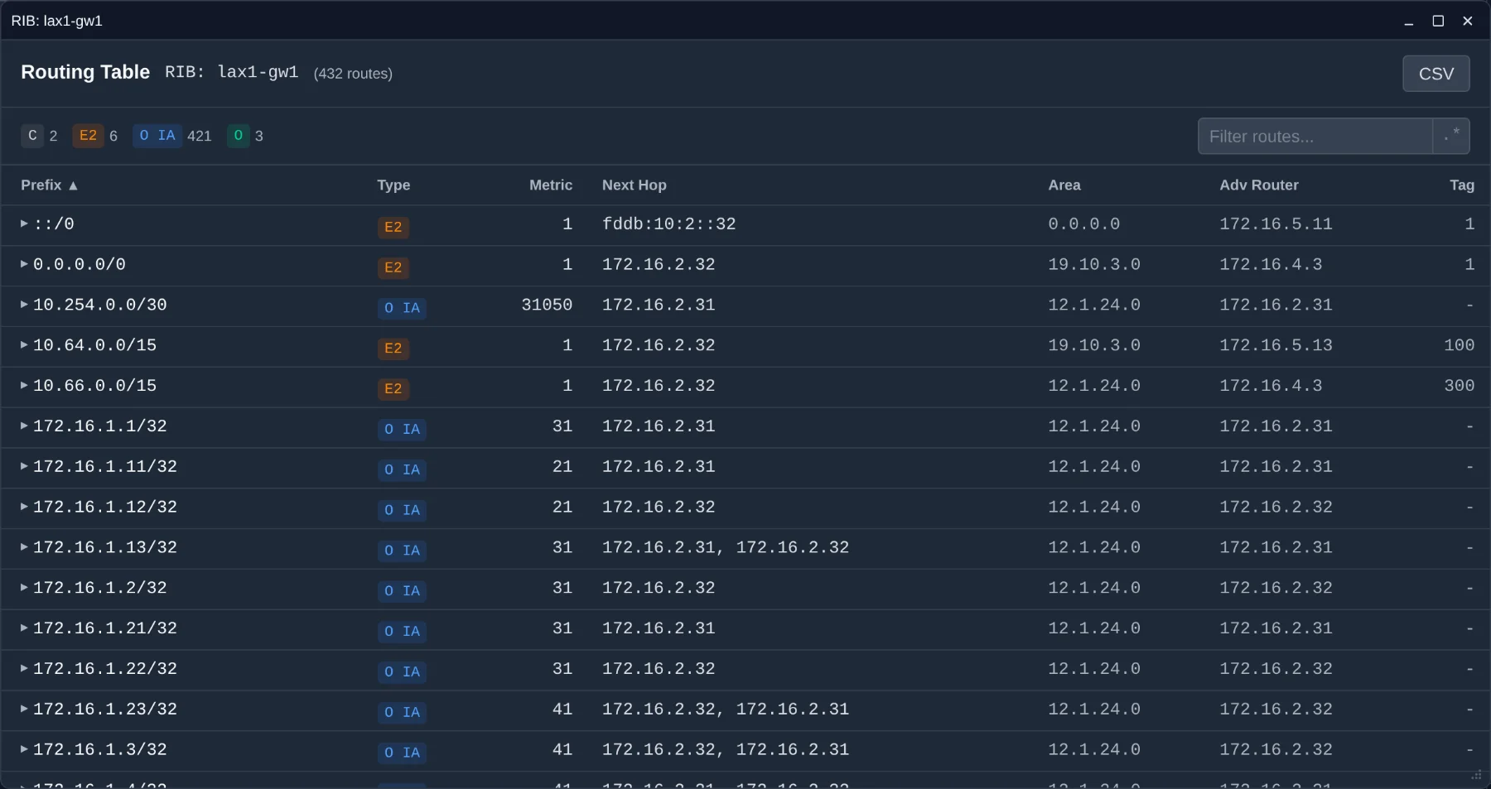This screenshot has width=1491, height=789.
Task: Filter by connected routes C badge
Action: pyautogui.click(x=32, y=136)
